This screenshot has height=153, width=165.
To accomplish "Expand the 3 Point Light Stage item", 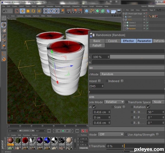I will [123, 13].
